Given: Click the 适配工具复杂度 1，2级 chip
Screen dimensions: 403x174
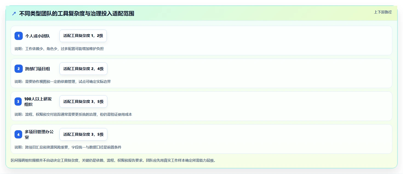Looking at the screenshot, I should [83, 36].
